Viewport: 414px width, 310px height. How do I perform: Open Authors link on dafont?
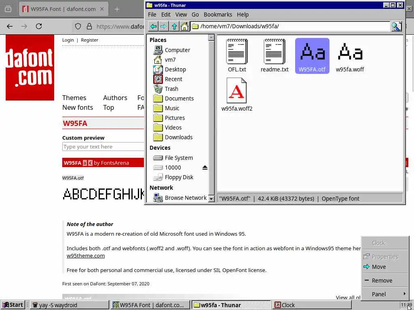pos(115,98)
